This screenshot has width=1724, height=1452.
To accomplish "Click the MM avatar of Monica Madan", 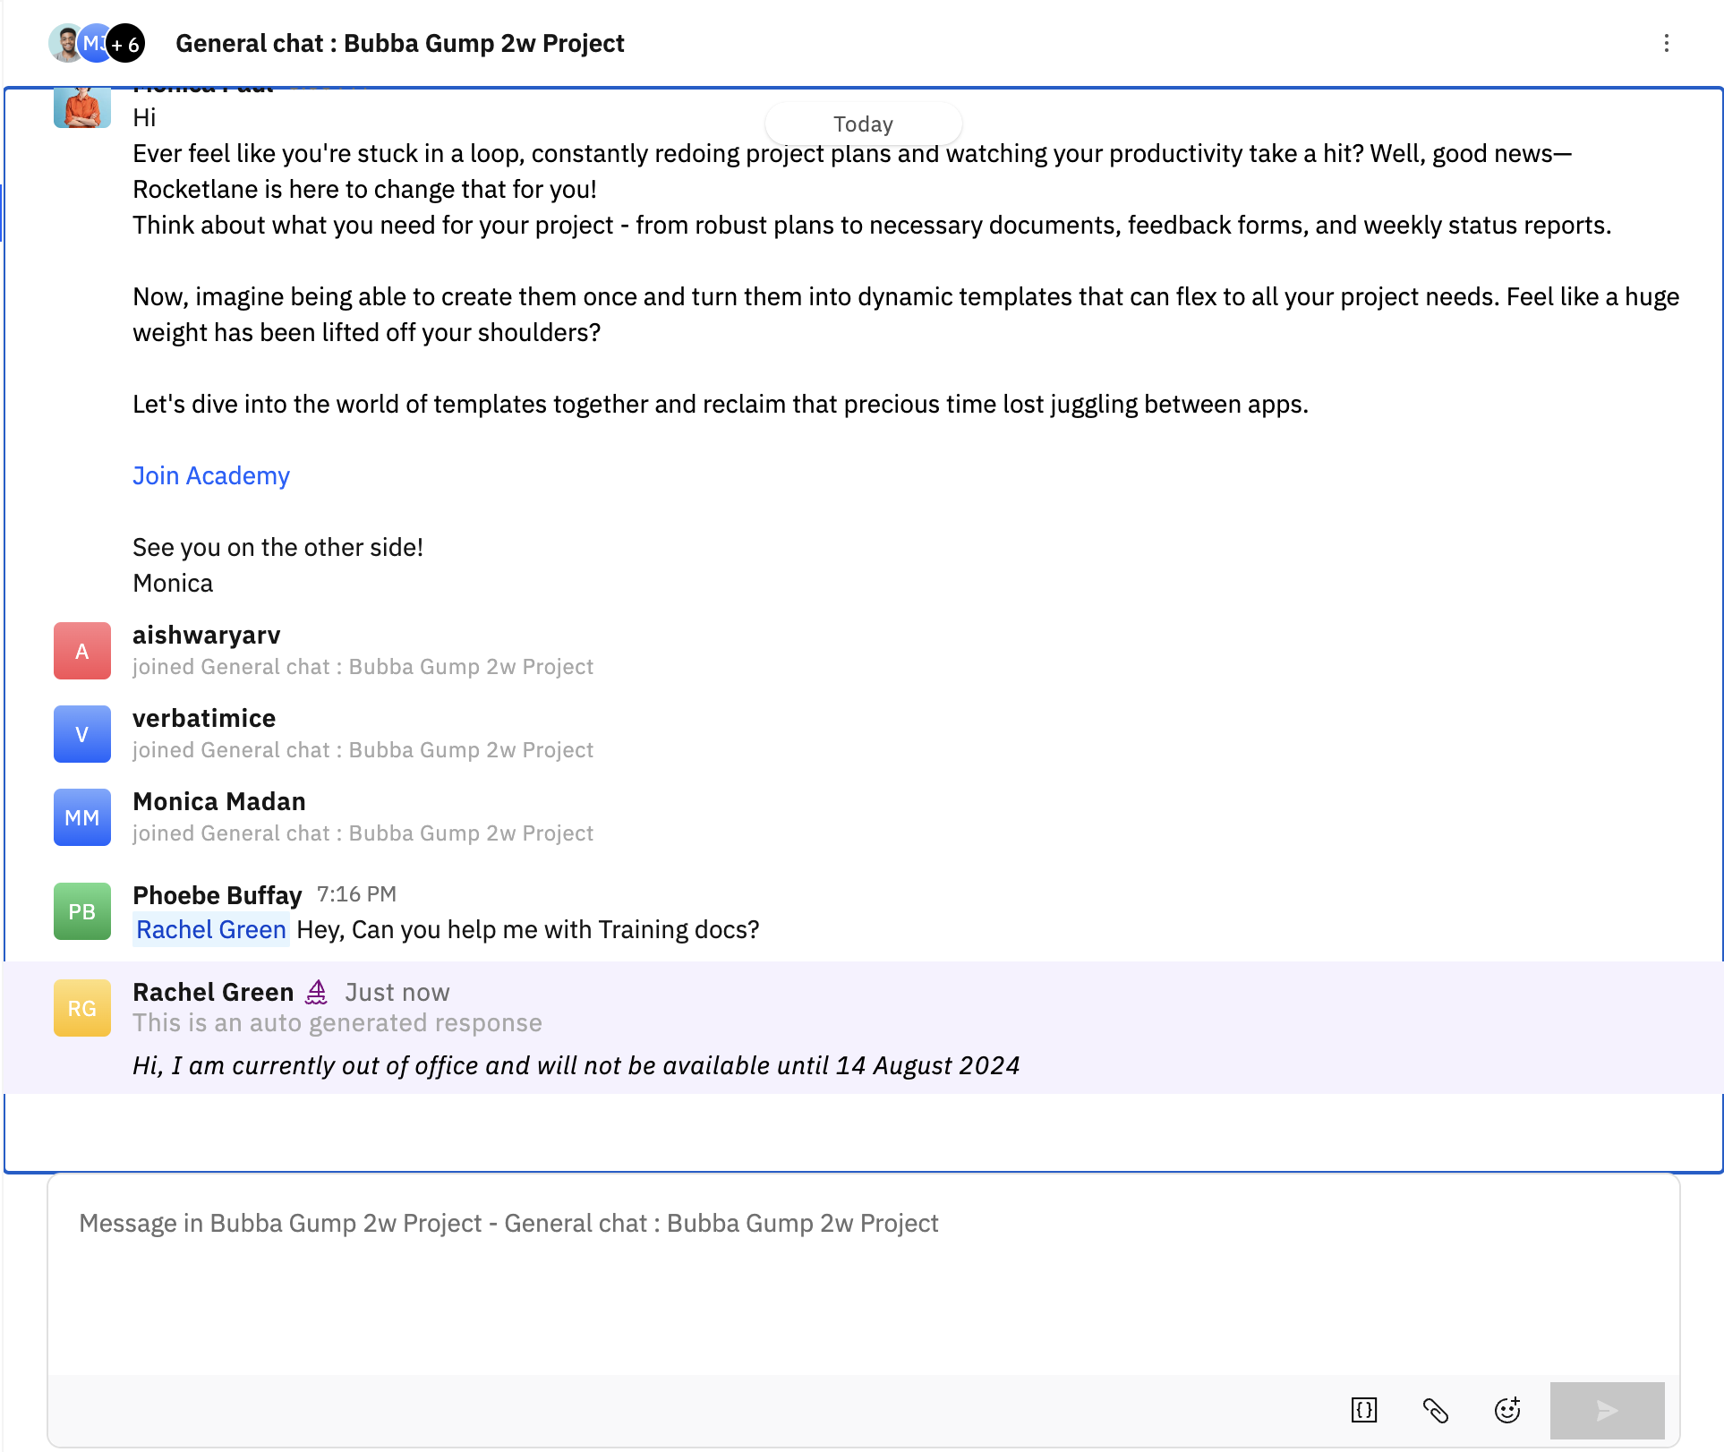I will coord(81,817).
